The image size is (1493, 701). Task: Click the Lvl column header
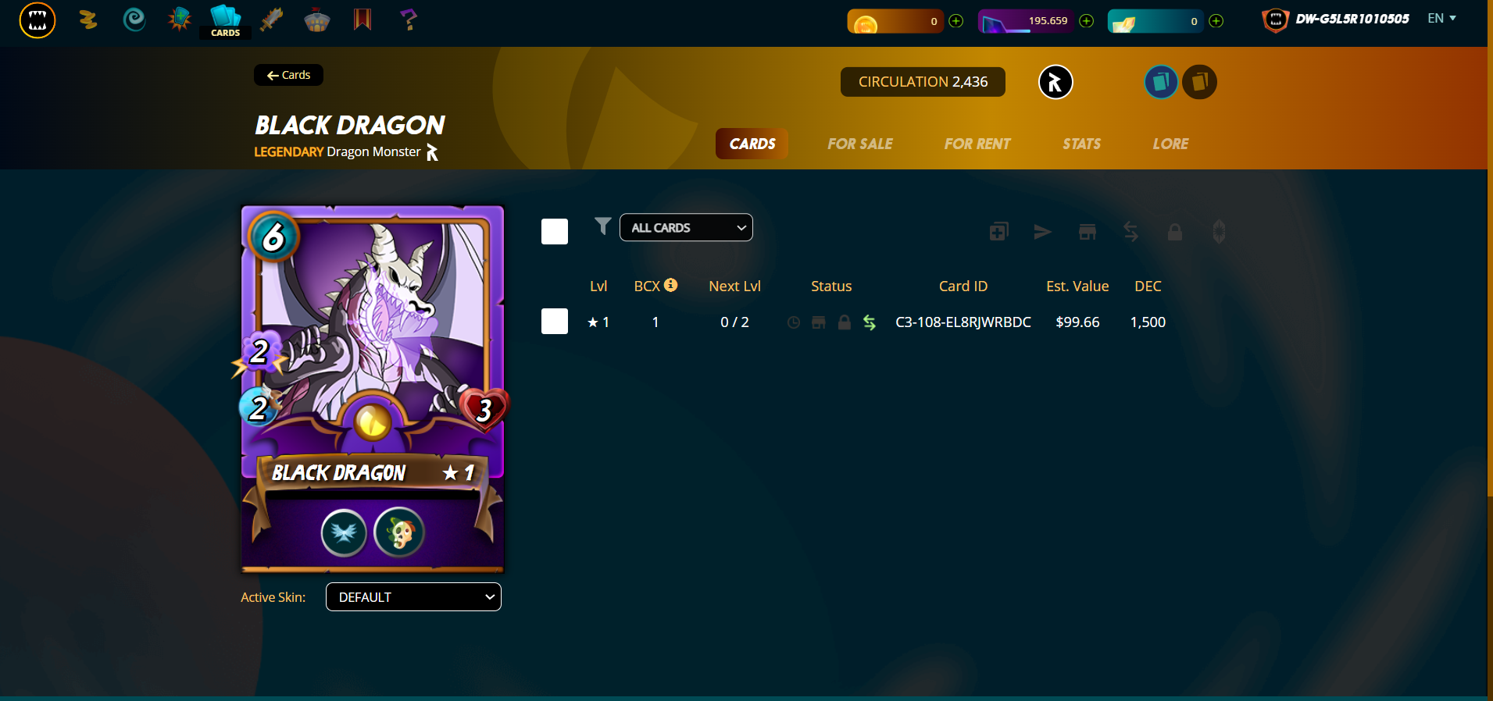(x=598, y=286)
